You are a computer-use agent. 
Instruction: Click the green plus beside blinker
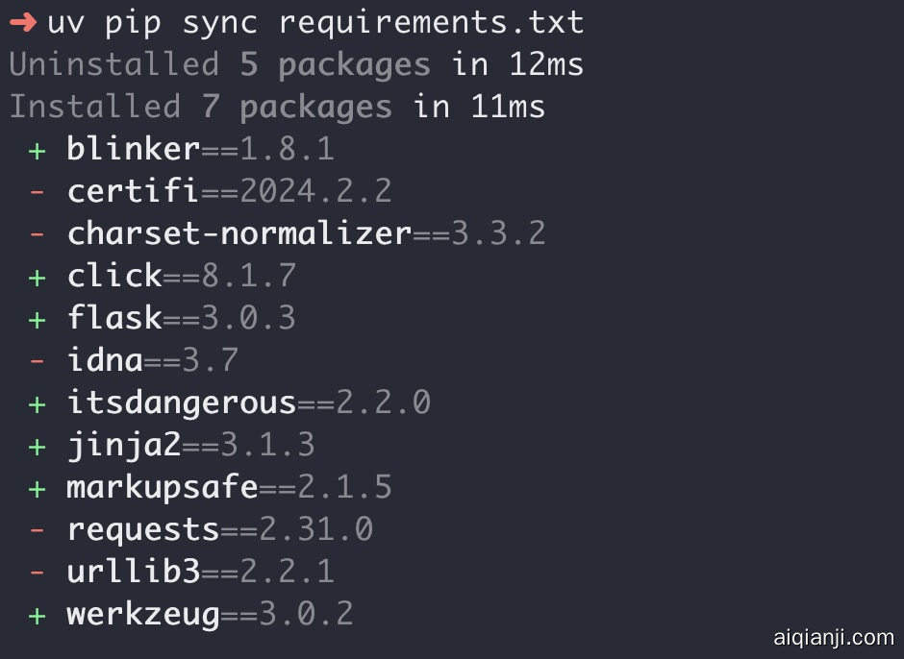click(x=38, y=149)
